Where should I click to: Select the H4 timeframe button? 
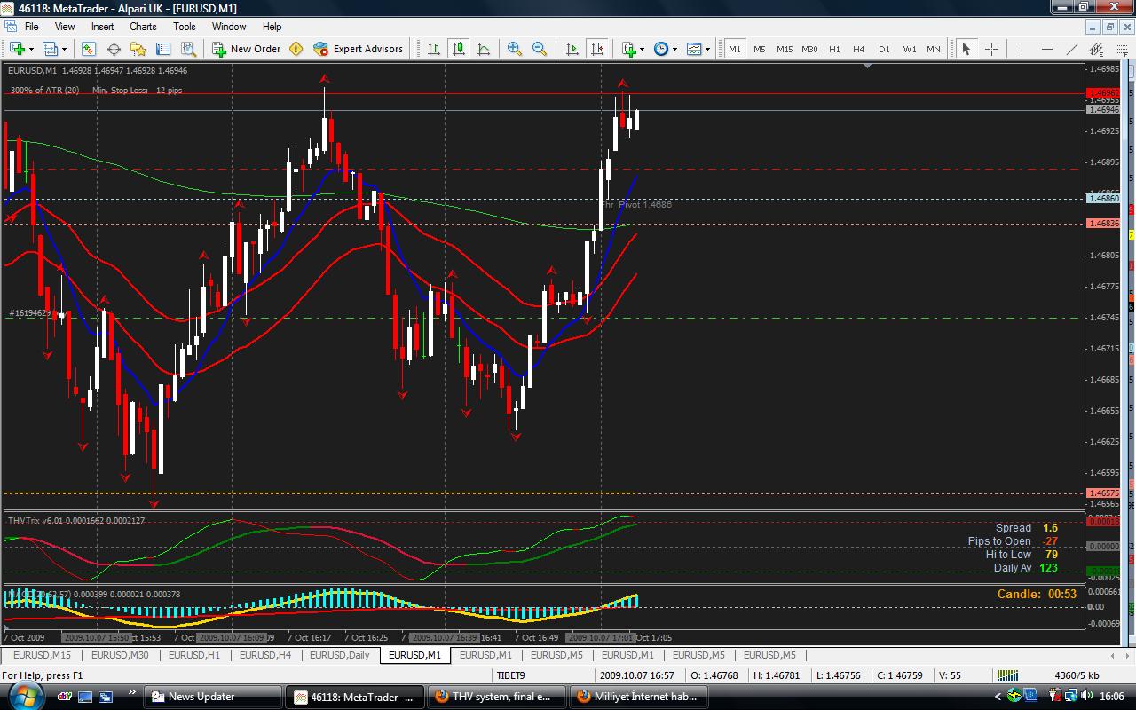click(859, 49)
